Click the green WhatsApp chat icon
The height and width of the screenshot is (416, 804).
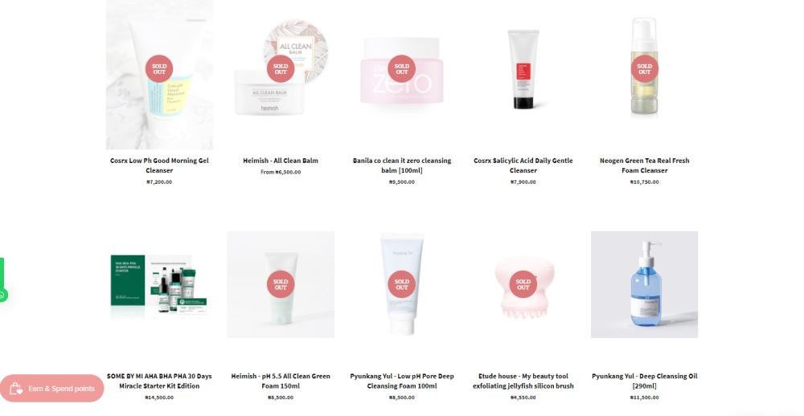[2, 295]
